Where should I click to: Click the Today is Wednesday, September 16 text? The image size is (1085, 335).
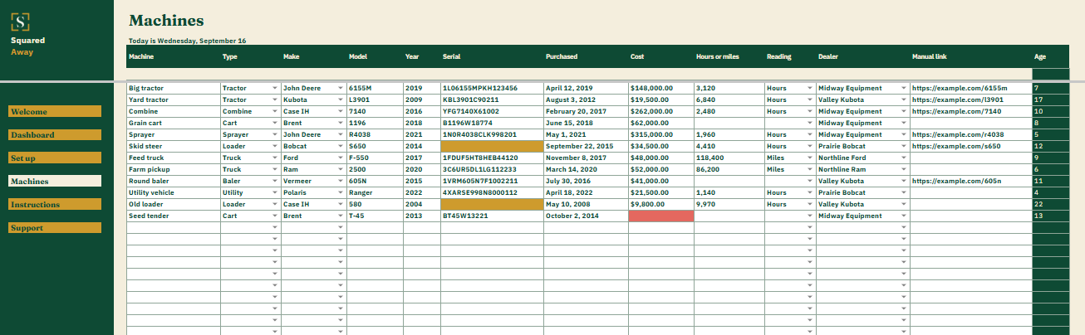(187, 41)
